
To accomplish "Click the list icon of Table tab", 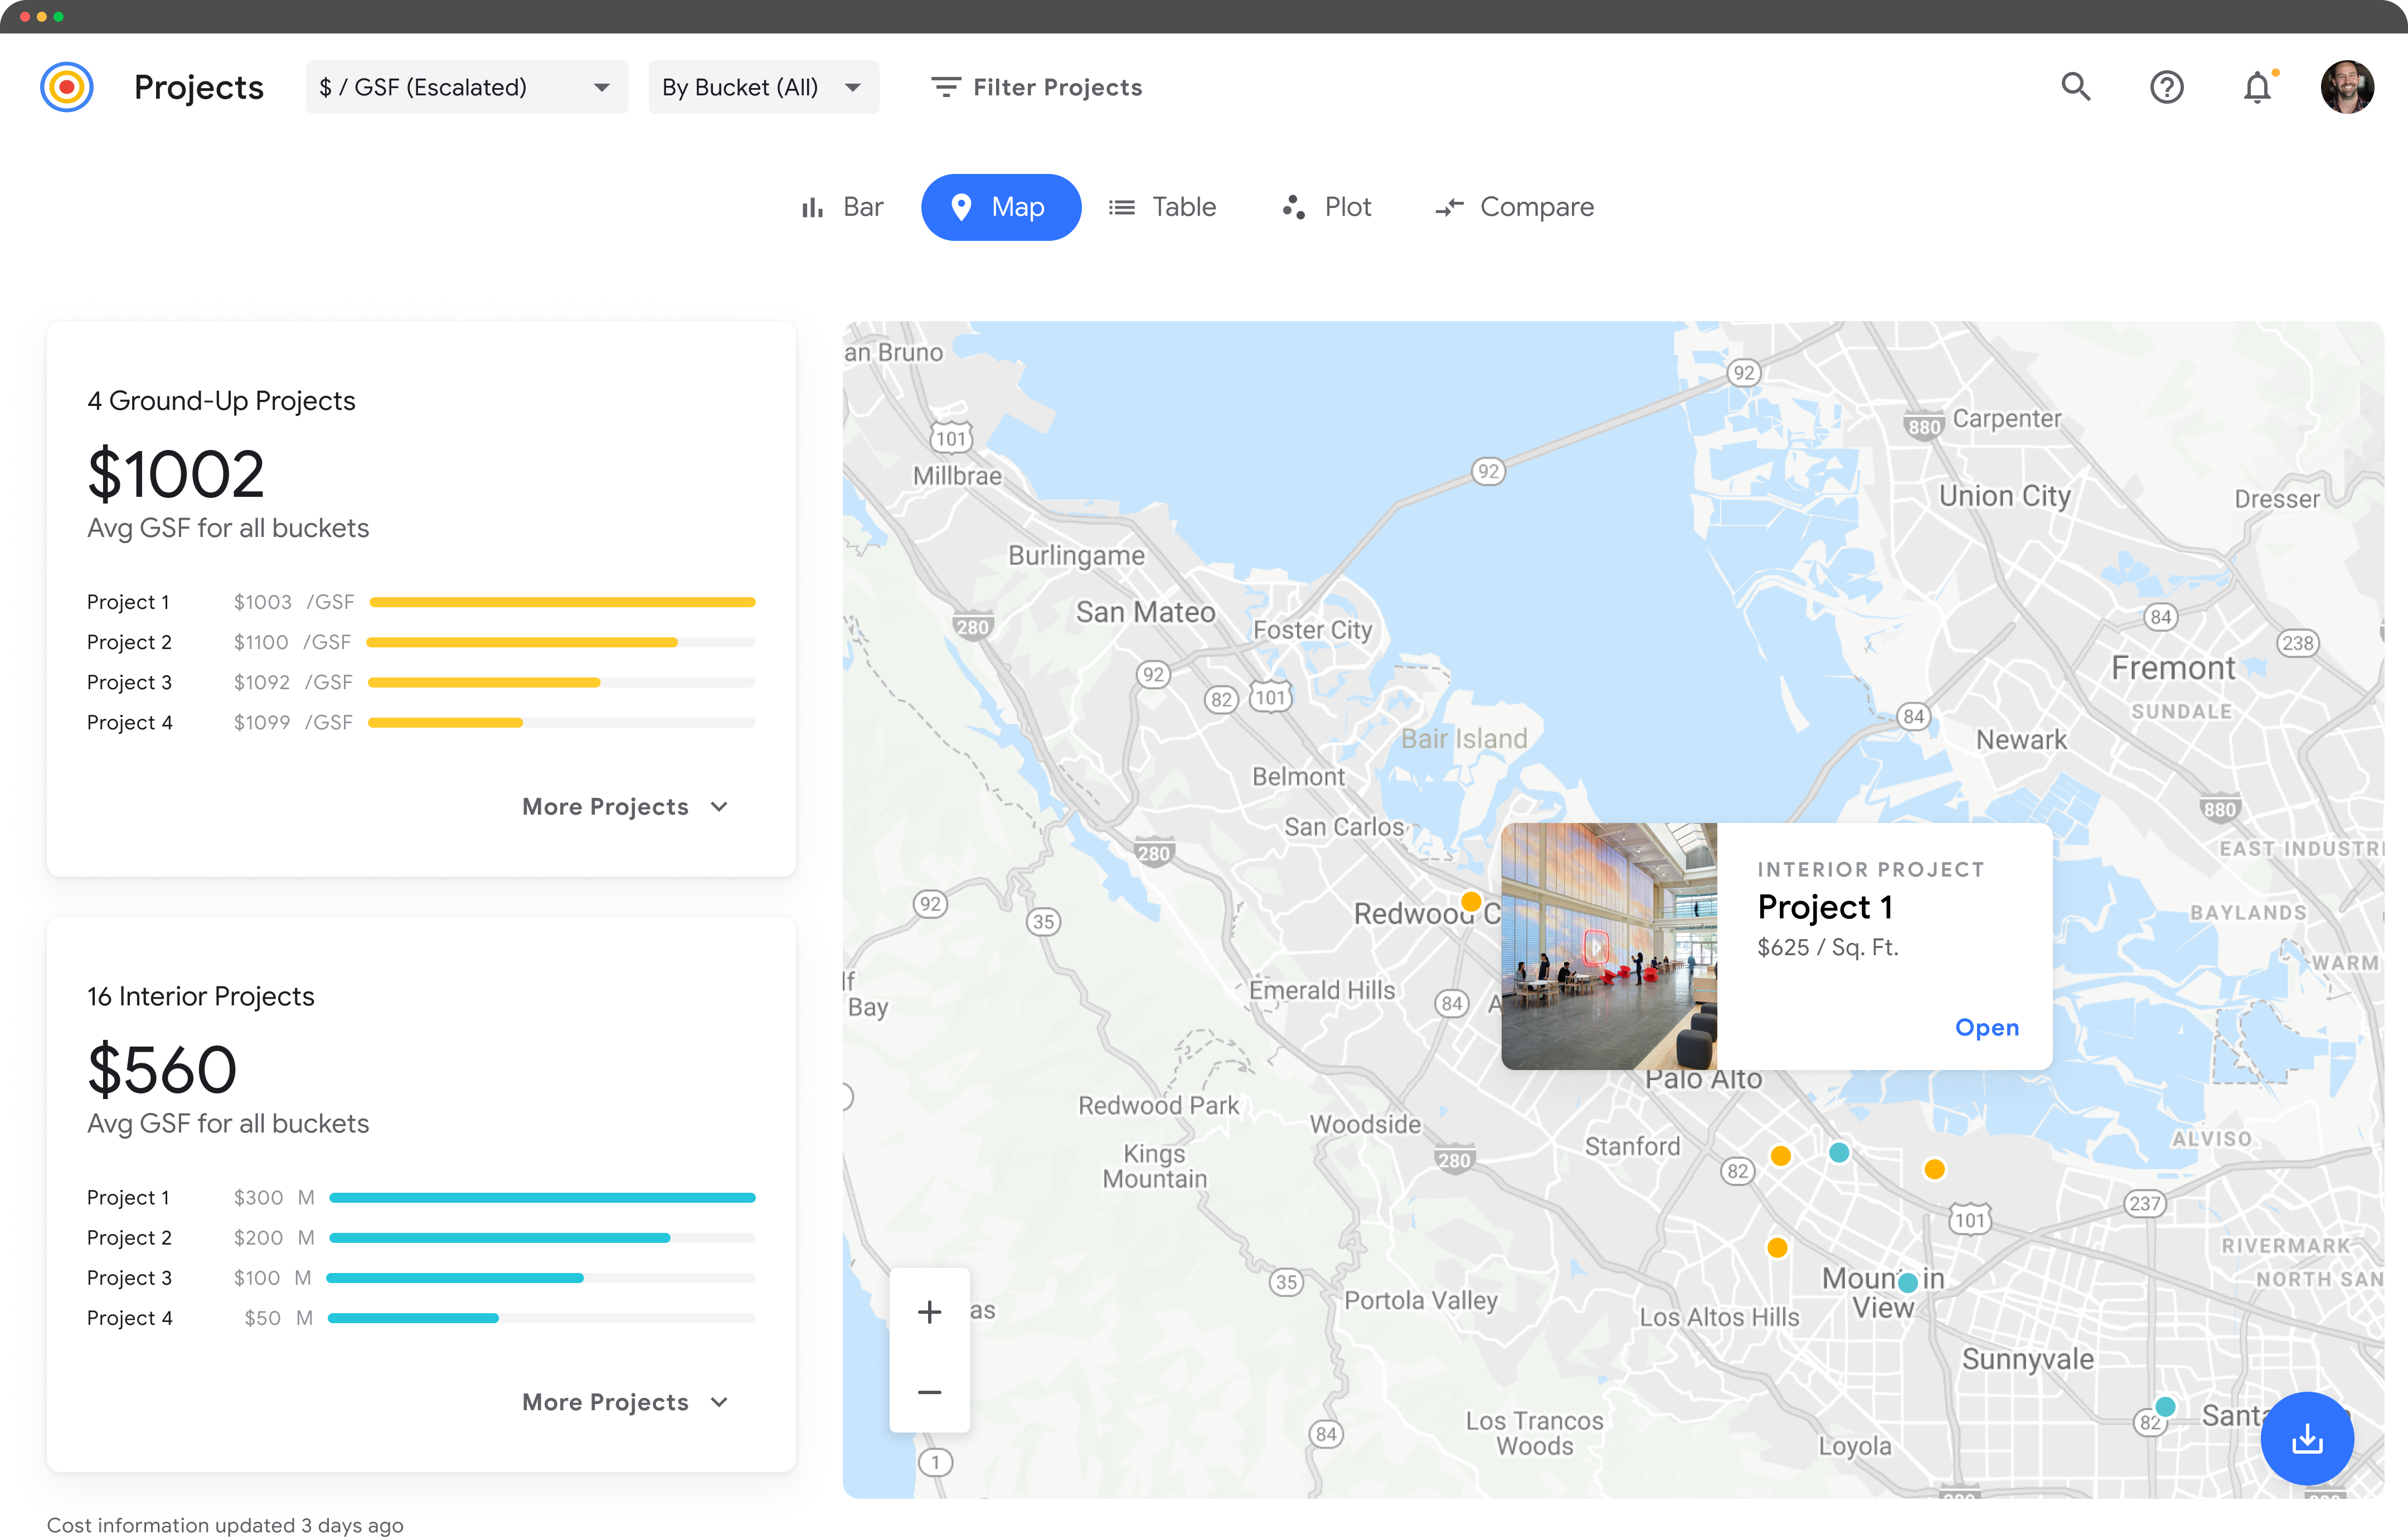I will (x=1121, y=207).
